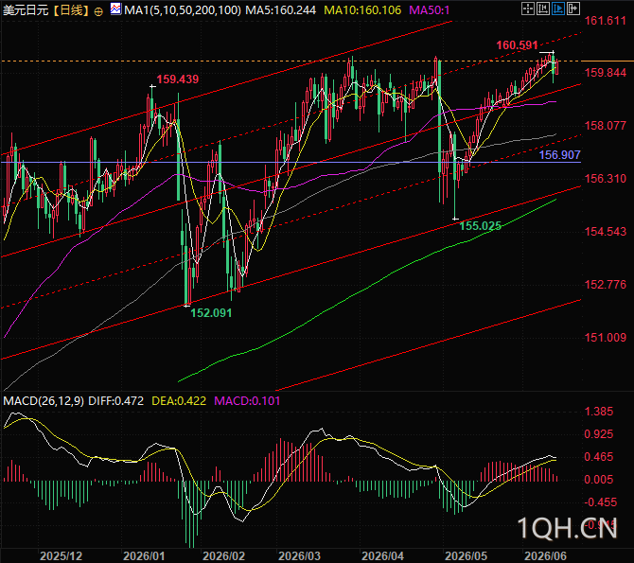Click the 161.611 price axis value
Image resolution: width=634 pixels, height=563 pixels.
click(x=606, y=21)
